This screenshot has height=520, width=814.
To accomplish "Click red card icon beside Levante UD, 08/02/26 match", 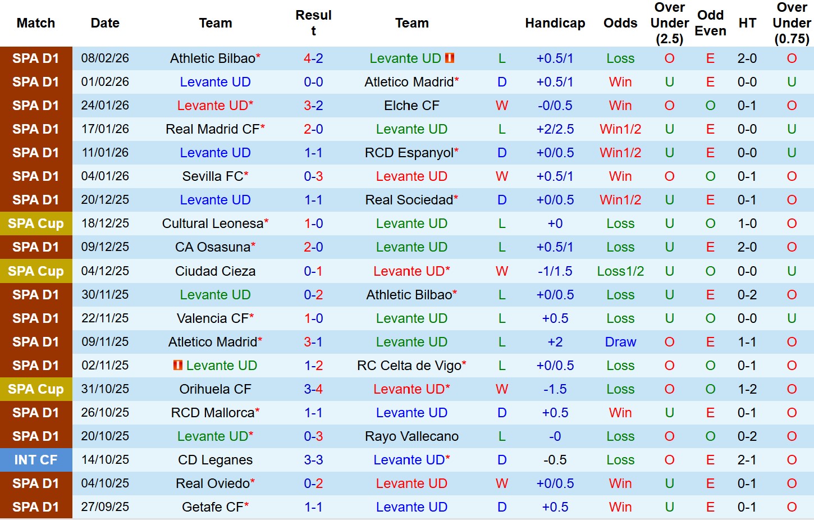I will click(450, 58).
